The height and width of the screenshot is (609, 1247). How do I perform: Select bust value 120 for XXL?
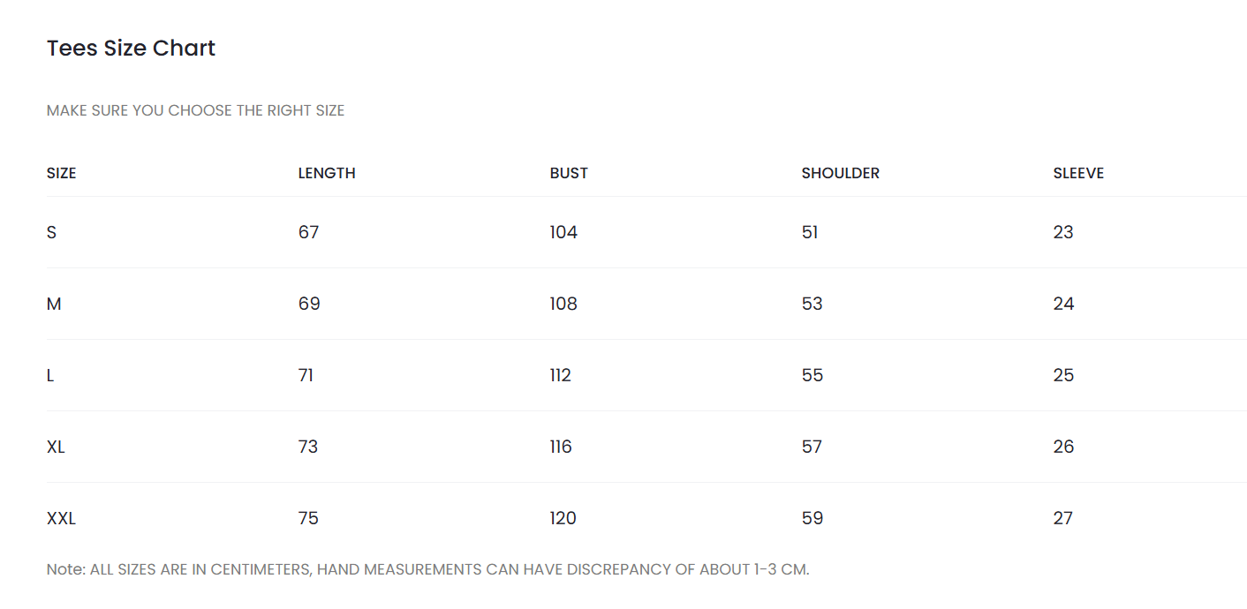tap(563, 518)
